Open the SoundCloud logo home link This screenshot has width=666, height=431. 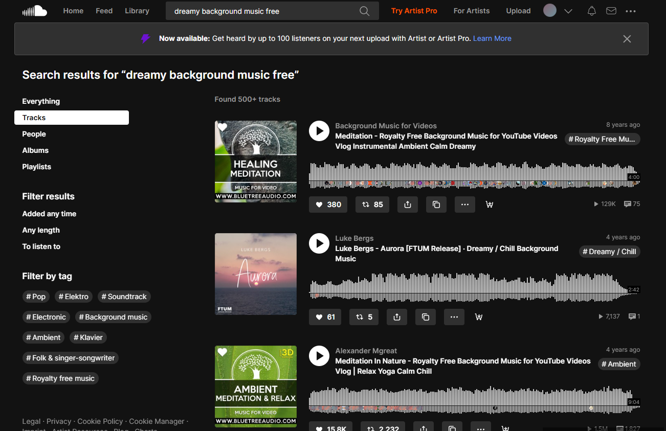34,11
